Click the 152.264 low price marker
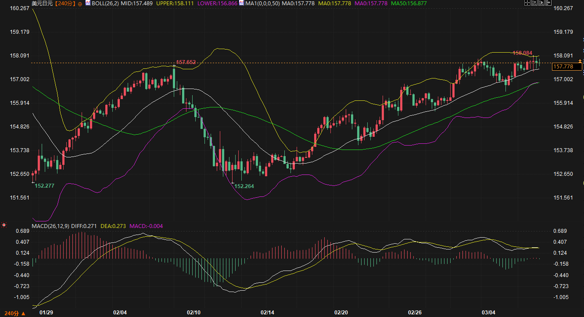Viewport: 584px width, 317px height. pos(244,186)
